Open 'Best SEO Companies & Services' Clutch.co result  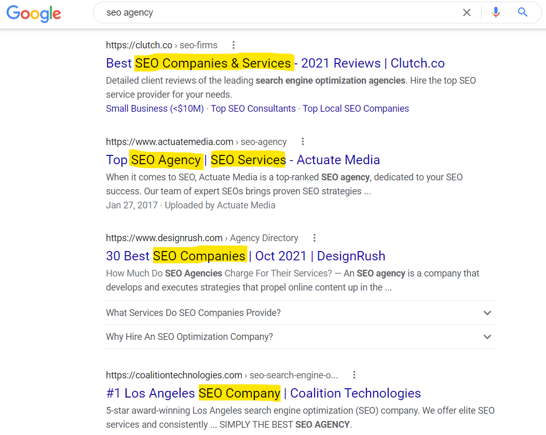(275, 63)
